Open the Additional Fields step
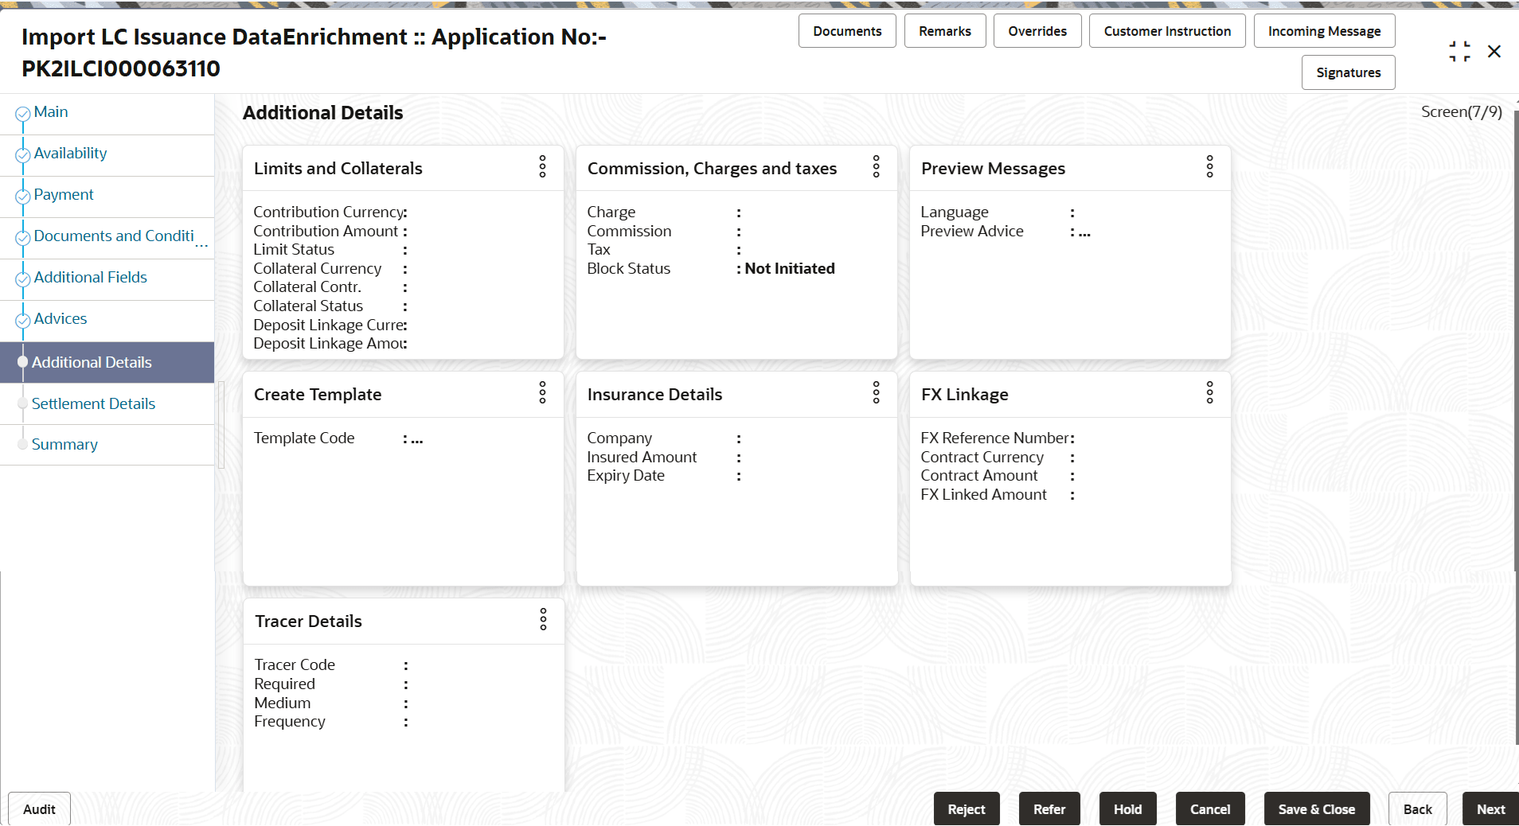This screenshot has height=826, width=1519. pos(91,278)
